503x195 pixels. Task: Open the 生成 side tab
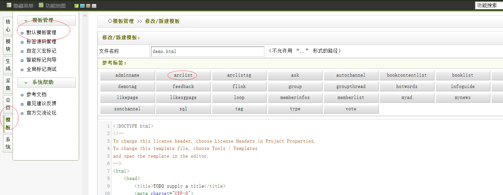pyautogui.click(x=8, y=65)
